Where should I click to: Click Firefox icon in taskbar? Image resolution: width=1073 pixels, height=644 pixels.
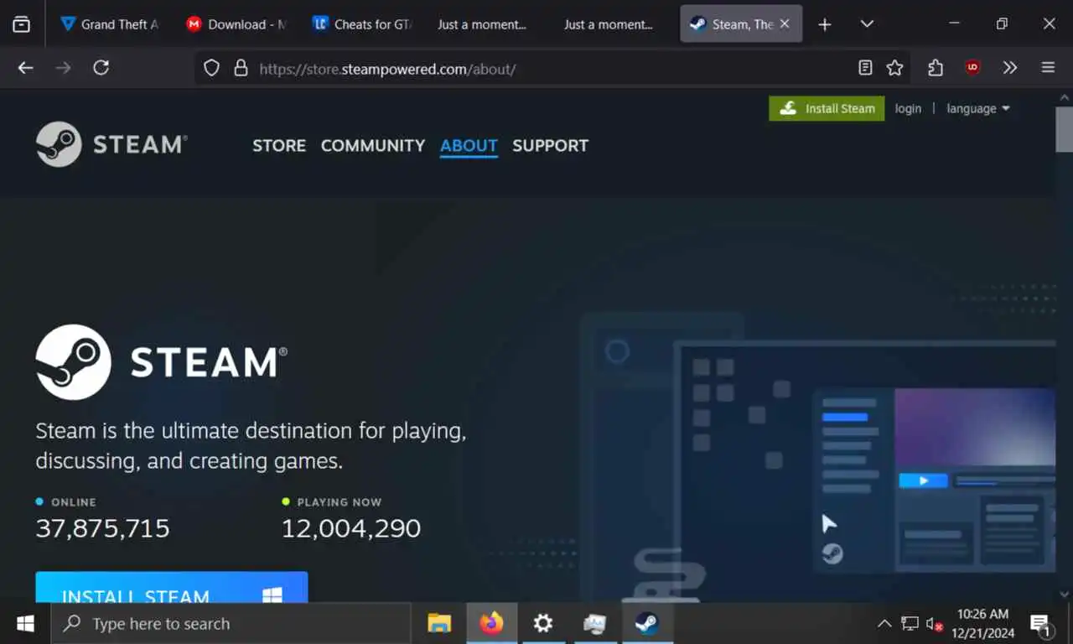[x=491, y=624]
